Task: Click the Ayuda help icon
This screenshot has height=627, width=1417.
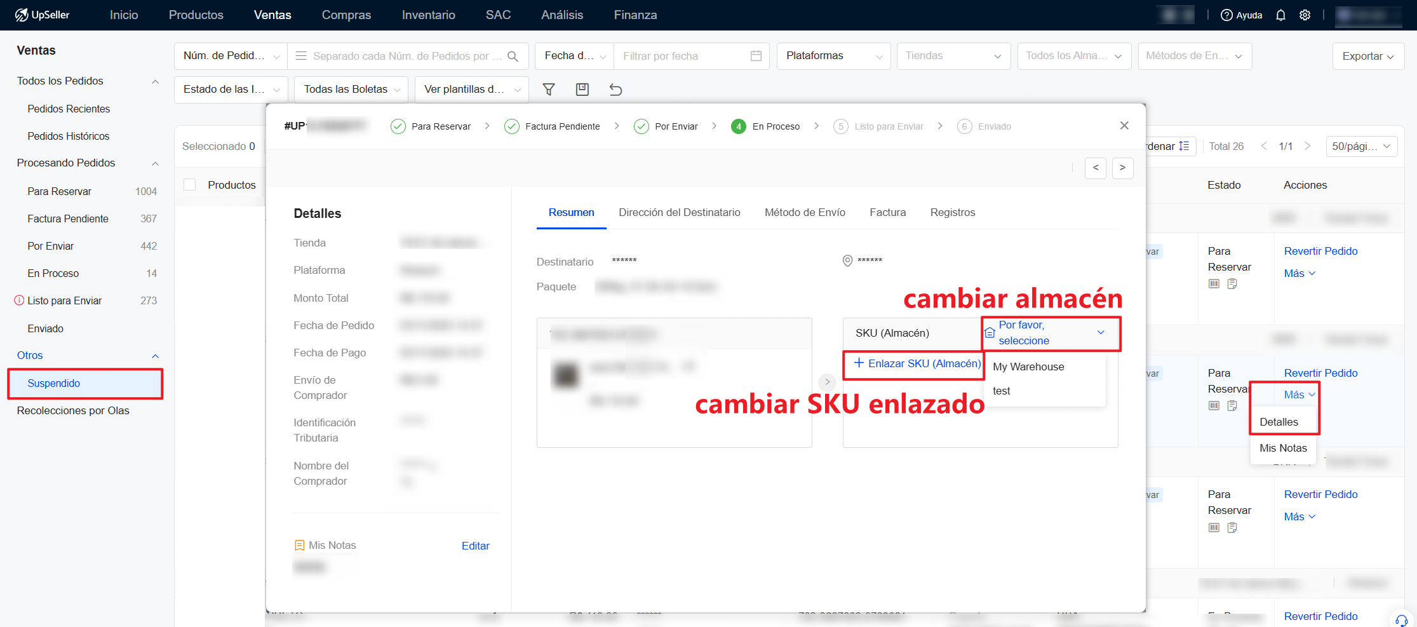Action: [1228, 15]
